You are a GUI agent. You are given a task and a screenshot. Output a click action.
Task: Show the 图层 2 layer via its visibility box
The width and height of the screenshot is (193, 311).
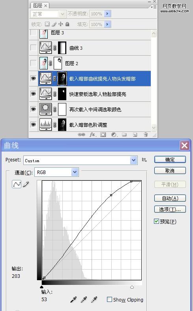33,63
